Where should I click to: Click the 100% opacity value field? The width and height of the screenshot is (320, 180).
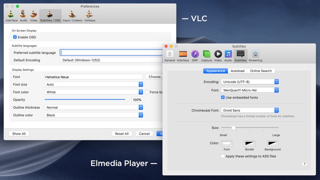[137, 100]
